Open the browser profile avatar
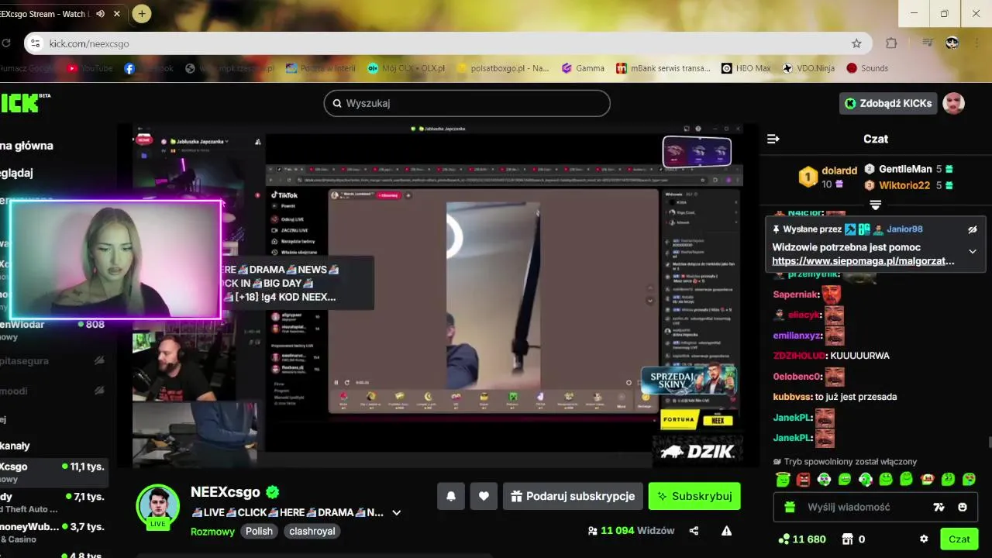992x558 pixels. tap(952, 43)
